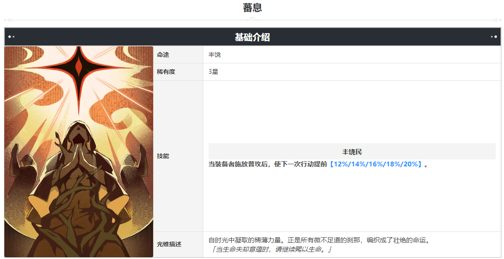
Task: Select the 光锥描述 row label
Action: click(169, 244)
